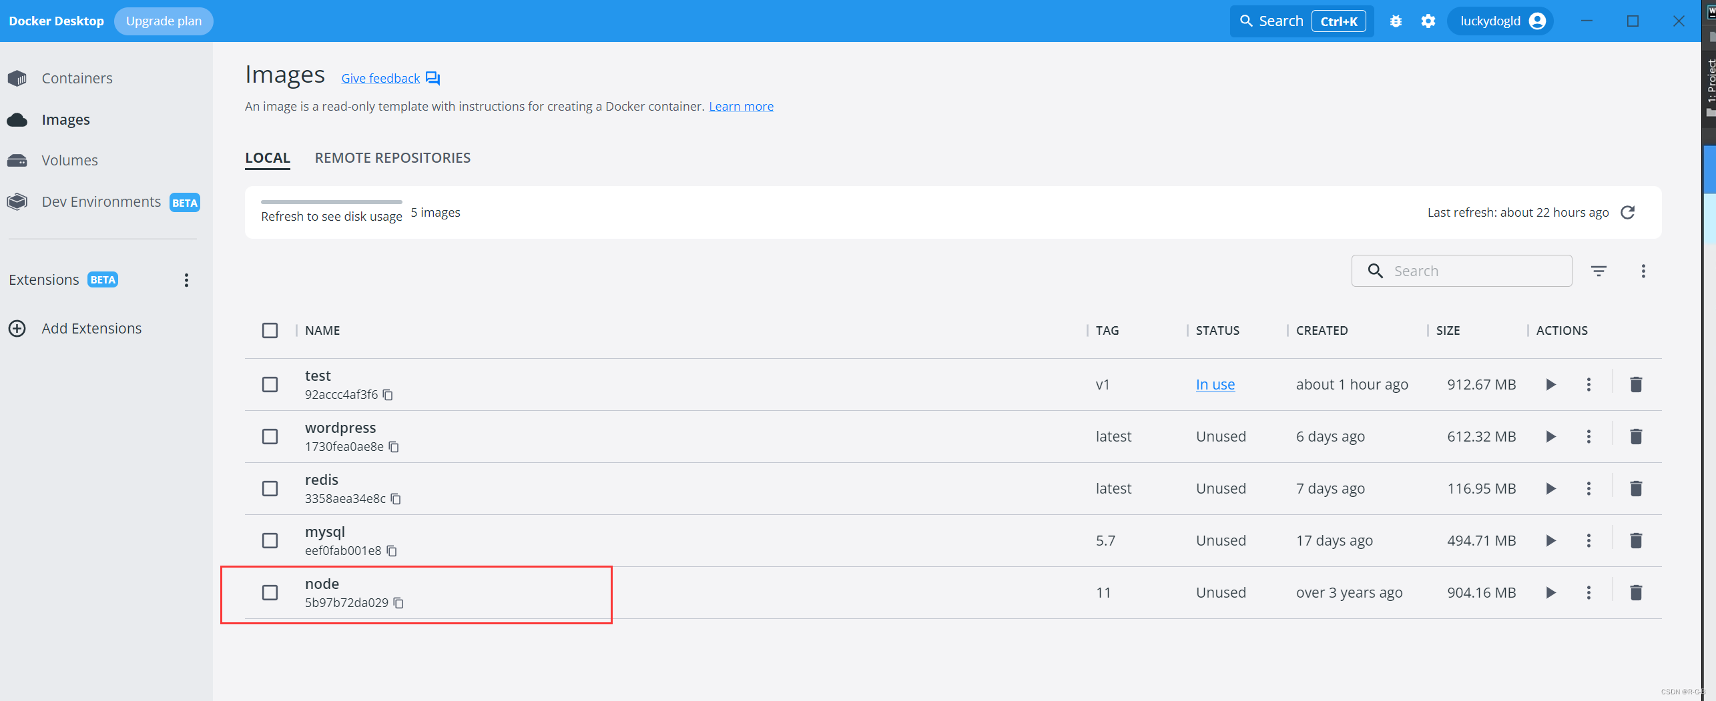This screenshot has width=1716, height=701.
Task: Check the mysql image checkbox
Action: pyautogui.click(x=270, y=540)
